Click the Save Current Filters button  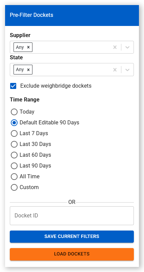[x=72, y=236]
